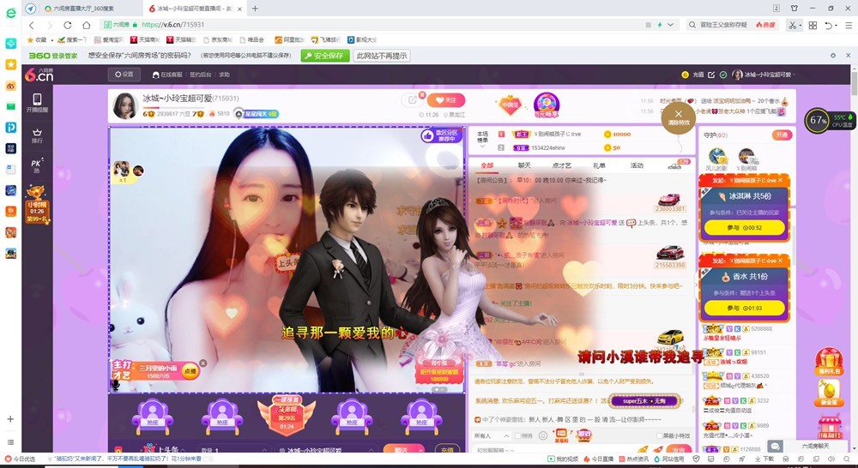Click the 安全保存 green button
The width and height of the screenshot is (858, 468).
pos(325,56)
